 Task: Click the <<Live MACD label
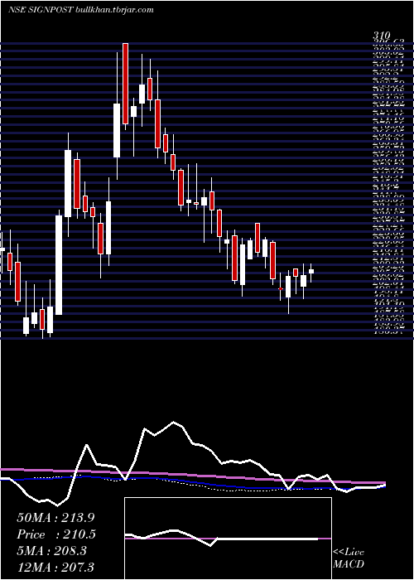(x=349, y=558)
